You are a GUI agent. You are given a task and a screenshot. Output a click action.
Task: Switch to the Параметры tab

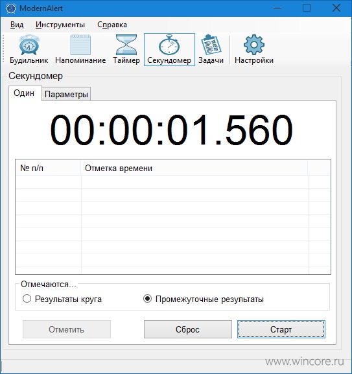pyautogui.click(x=66, y=94)
